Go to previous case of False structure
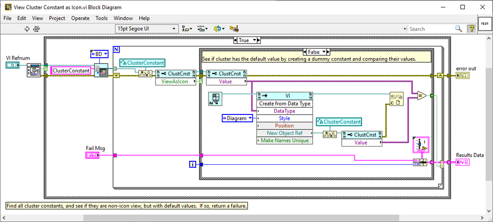The image size is (493, 222). point(304,52)
